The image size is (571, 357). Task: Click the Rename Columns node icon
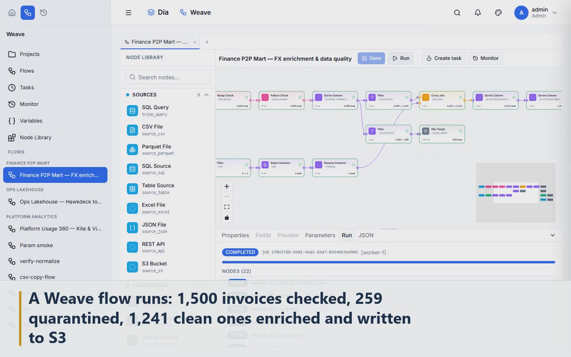pyautogui.click(x=318, y=165)
